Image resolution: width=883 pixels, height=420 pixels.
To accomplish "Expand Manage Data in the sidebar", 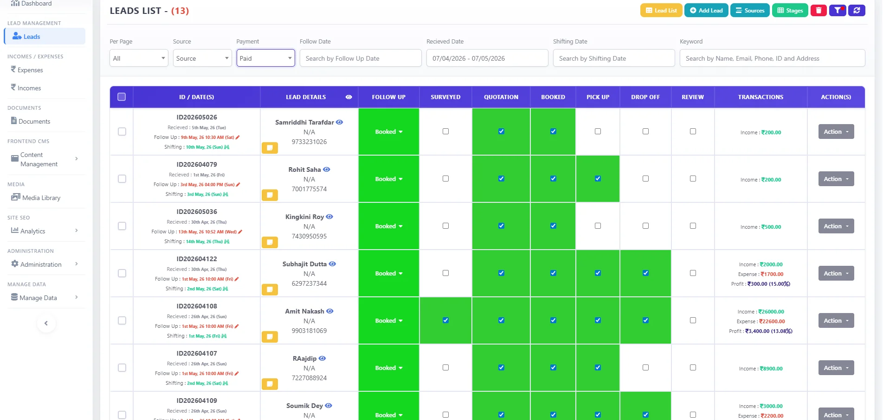I will [45, 298].
